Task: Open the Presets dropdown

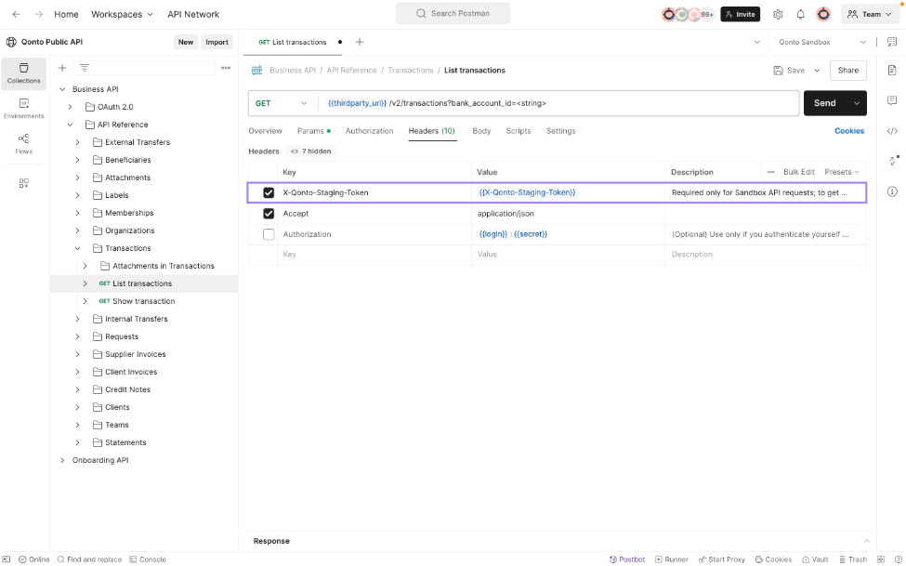Action: 841,172
